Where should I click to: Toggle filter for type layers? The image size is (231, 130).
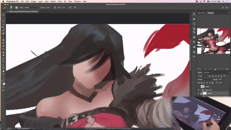click(215, 76)
